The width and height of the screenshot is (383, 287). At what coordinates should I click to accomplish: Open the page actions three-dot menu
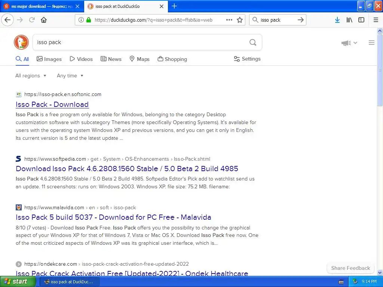point(229,20)
